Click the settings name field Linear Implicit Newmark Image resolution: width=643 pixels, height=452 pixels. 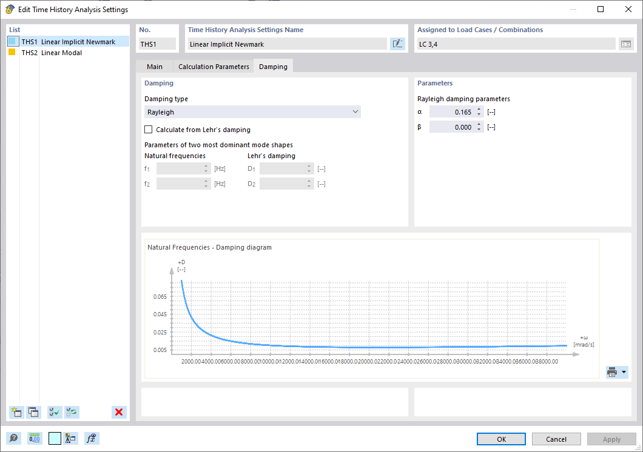coord(287,44)
